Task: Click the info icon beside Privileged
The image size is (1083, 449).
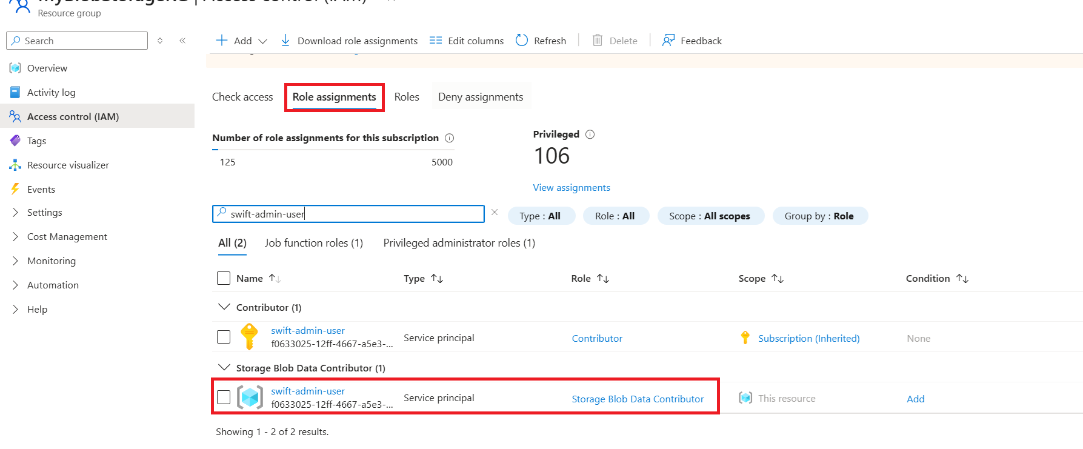Action: [590, 135]
